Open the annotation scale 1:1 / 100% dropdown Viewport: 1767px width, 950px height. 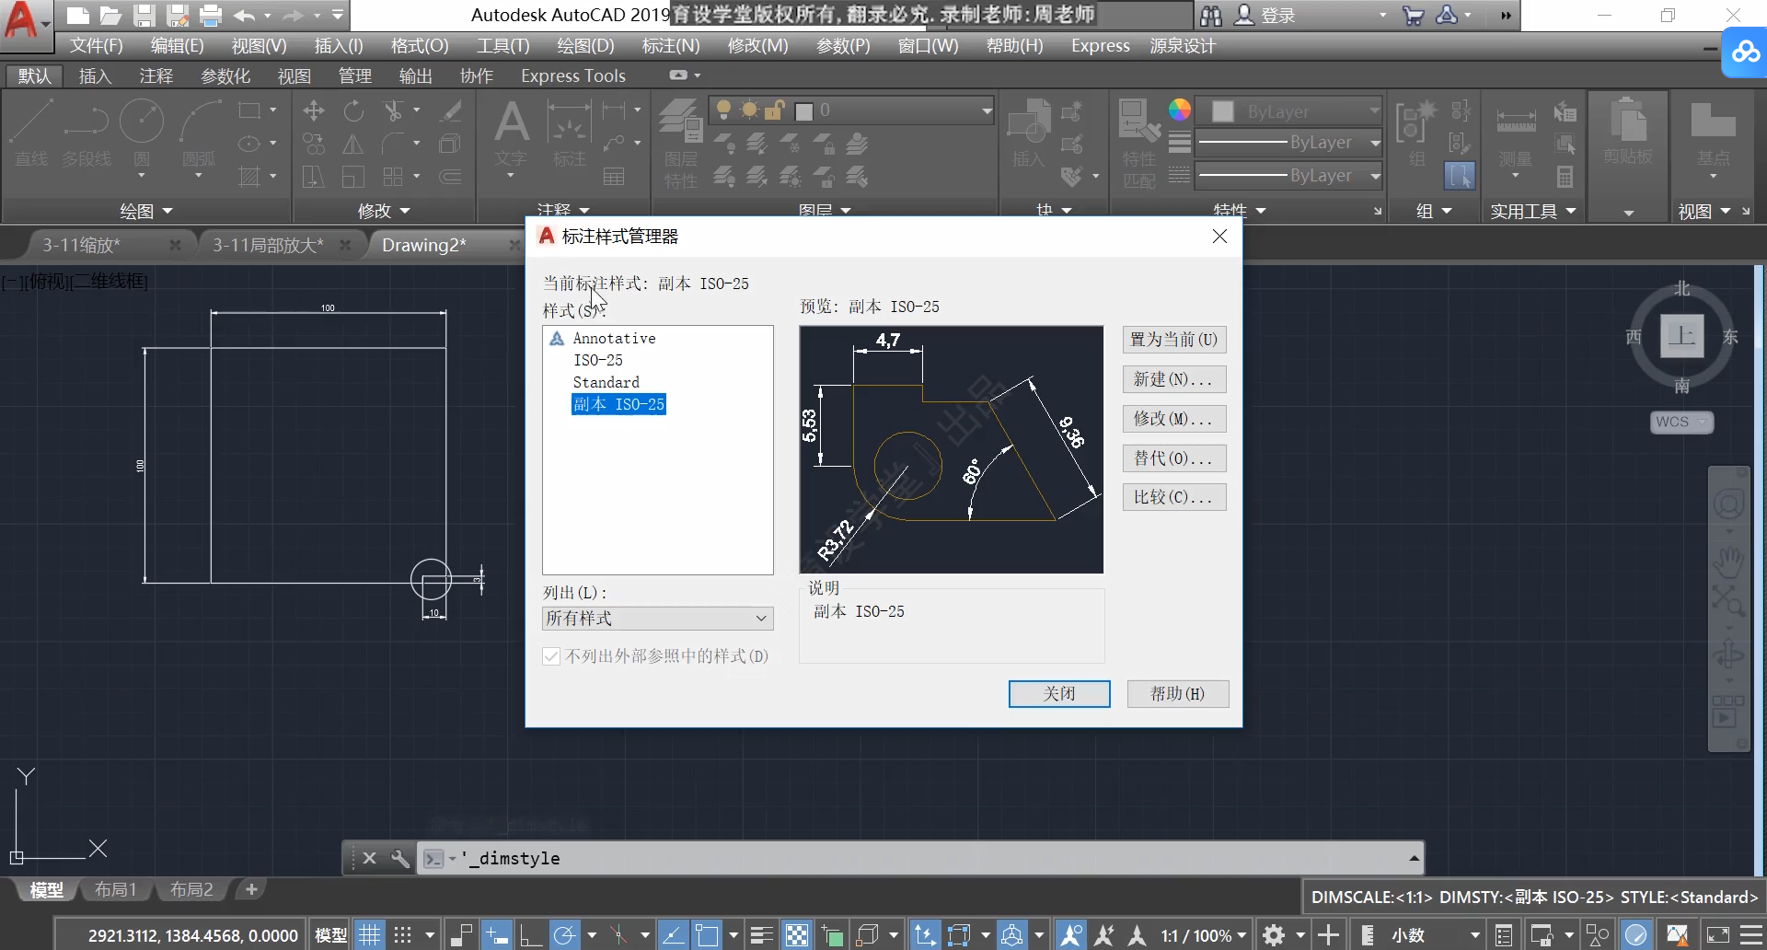click(x=1203, y=935)
